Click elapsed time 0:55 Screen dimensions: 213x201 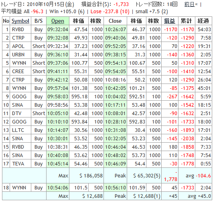coord(206,164)
